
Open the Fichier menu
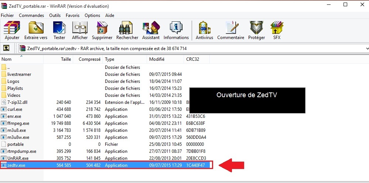point(7,15)
